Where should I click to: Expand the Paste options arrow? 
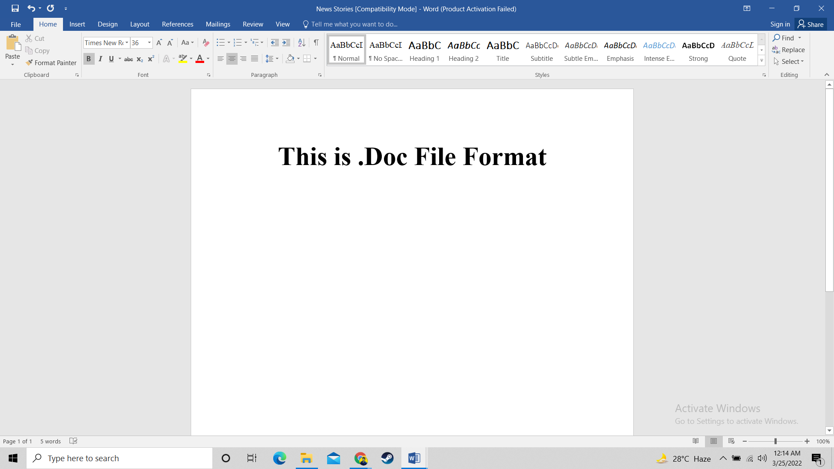click(13, 65)
